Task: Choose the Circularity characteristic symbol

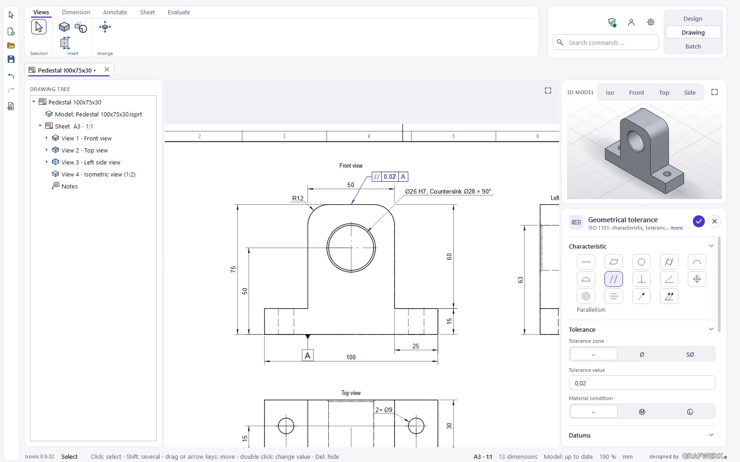Action: pos(641,262)
